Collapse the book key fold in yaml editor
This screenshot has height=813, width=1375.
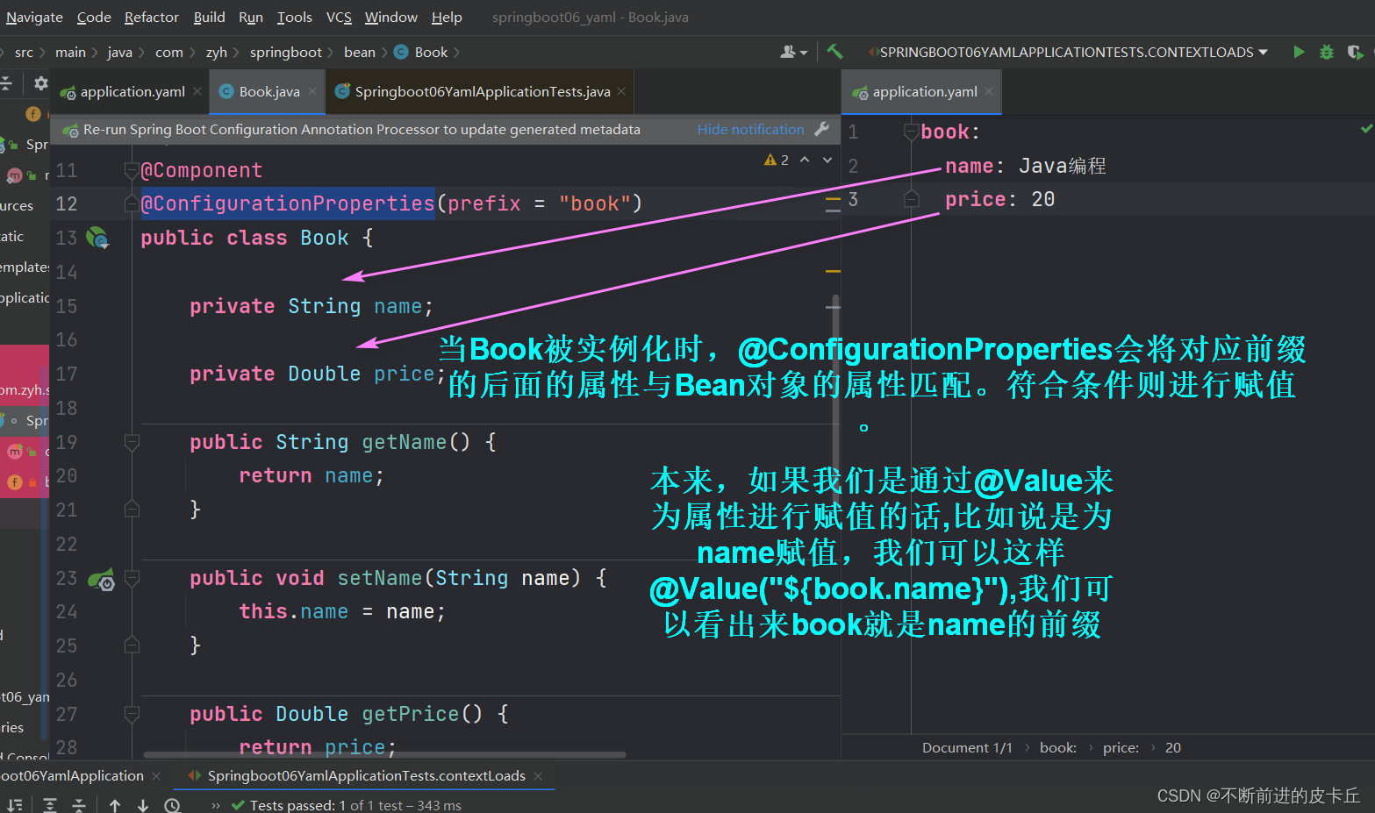click(912, 132)
